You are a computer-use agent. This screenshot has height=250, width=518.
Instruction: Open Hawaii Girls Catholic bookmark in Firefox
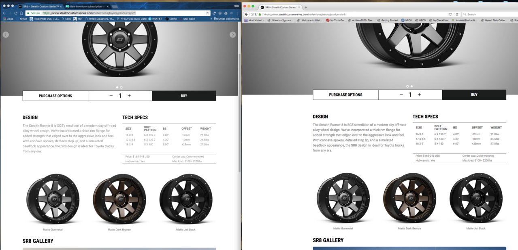(494, 20)
